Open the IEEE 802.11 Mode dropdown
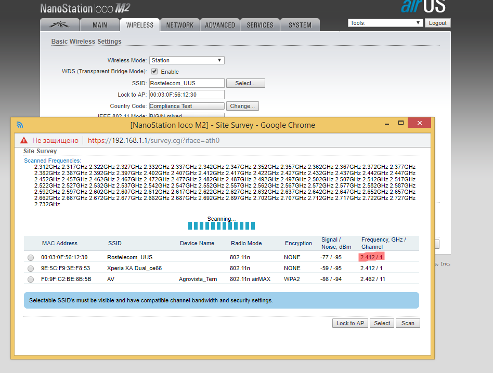Image resolution: width=493 pixels, height=373 pixels. click(187, 115)
